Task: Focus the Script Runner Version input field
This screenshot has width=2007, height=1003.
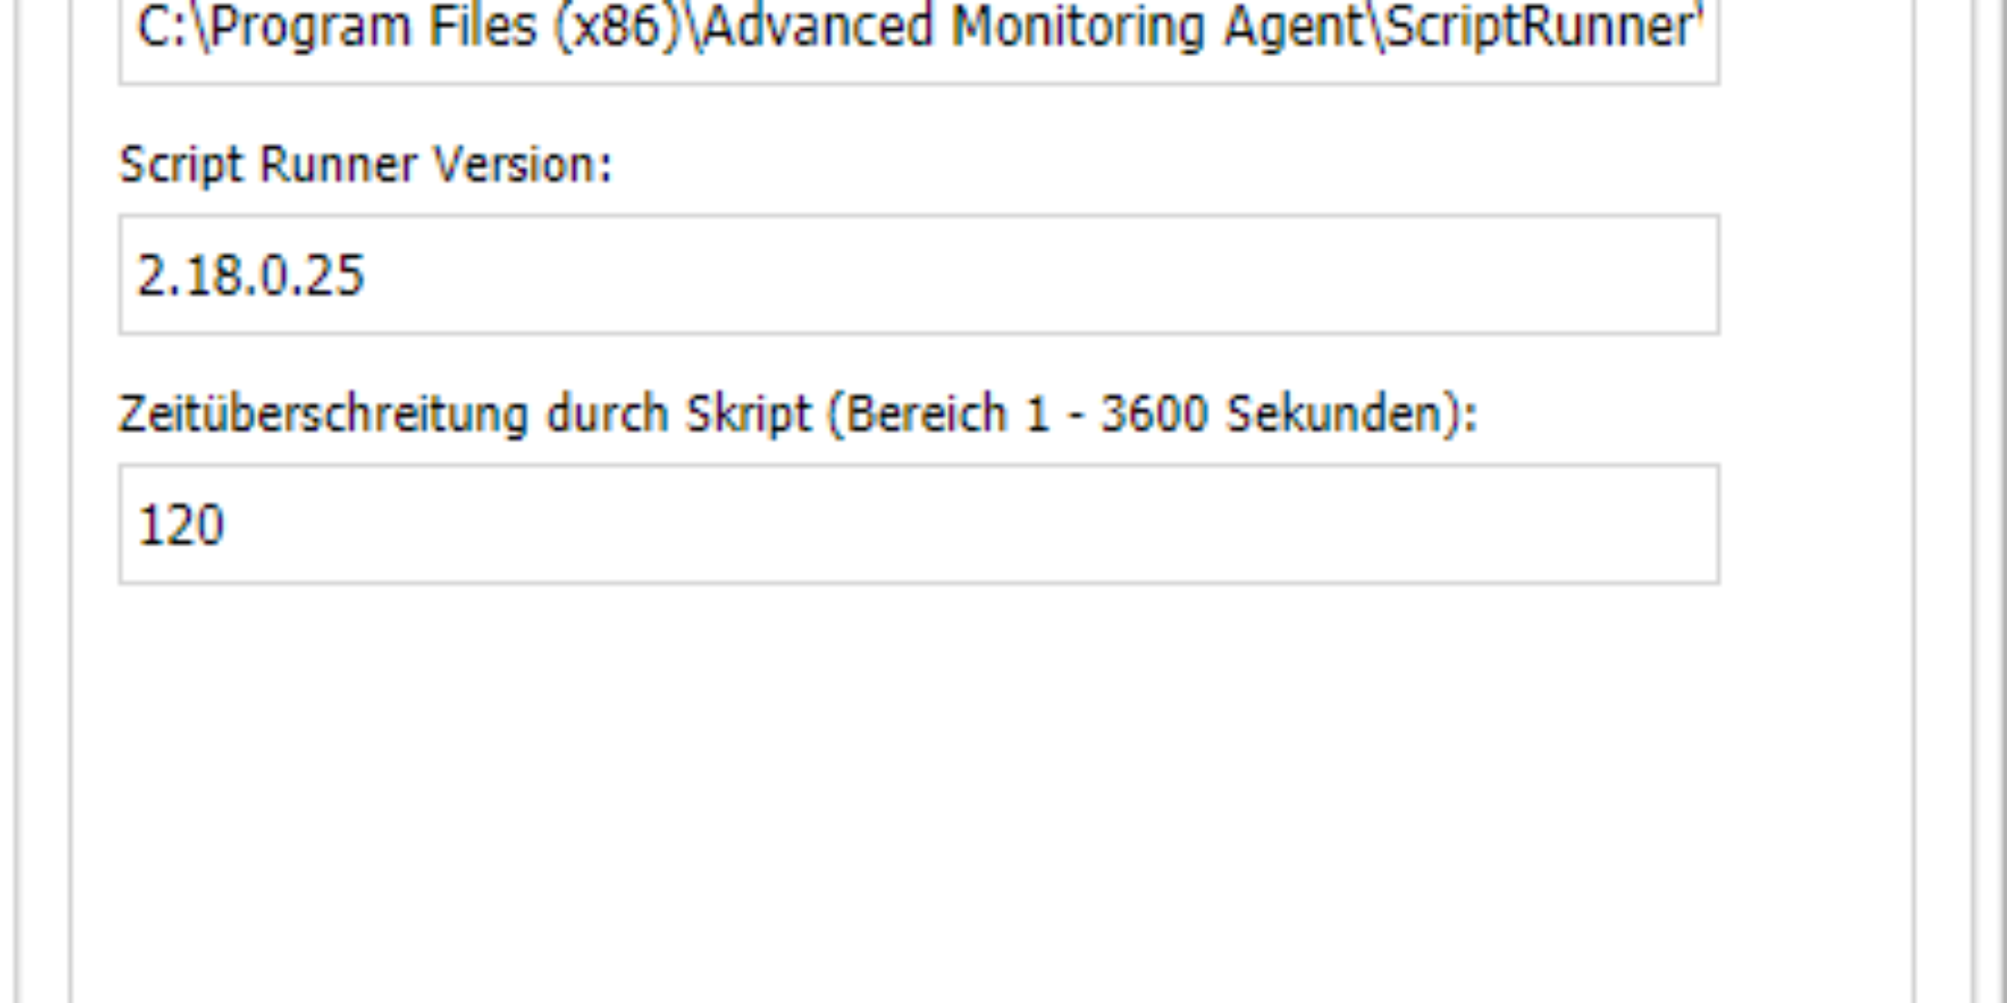Action: [x=919, y=275]
